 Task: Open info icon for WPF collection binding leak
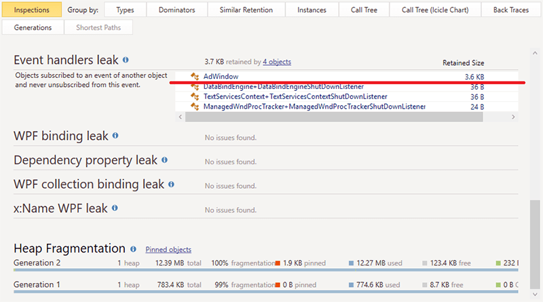tap(172, 185)
